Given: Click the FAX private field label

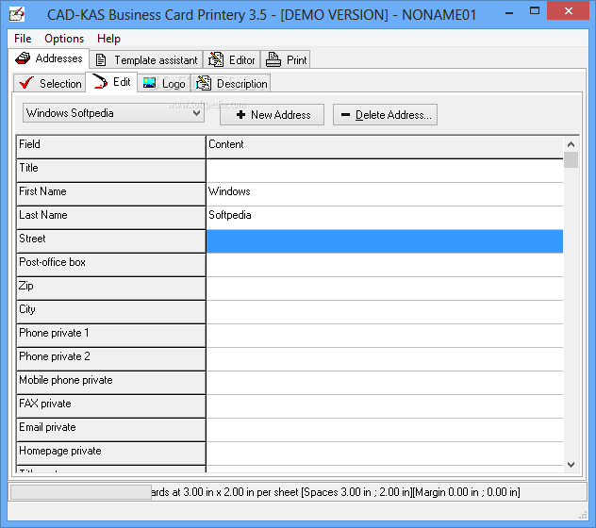Looking at the screenshot, I should point(111,406).
